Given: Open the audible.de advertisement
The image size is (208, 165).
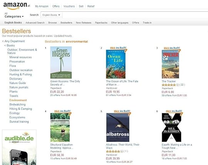Looking at the screenshot, I should tap(19, 147).
